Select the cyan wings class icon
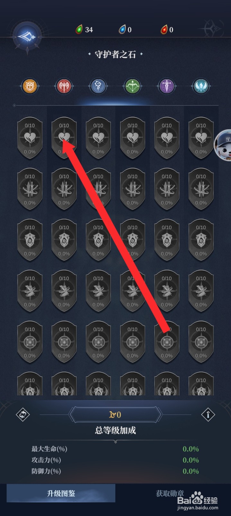The width and height of the screenshot is (231, 516). pyautogui.click(x=201, y=86)
